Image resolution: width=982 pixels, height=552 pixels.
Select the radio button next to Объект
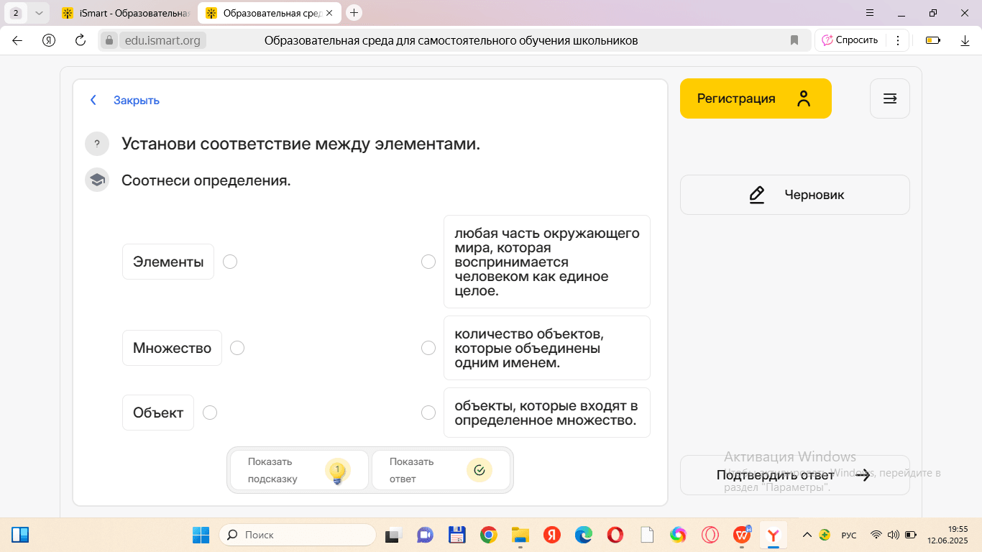pos(210,413)
